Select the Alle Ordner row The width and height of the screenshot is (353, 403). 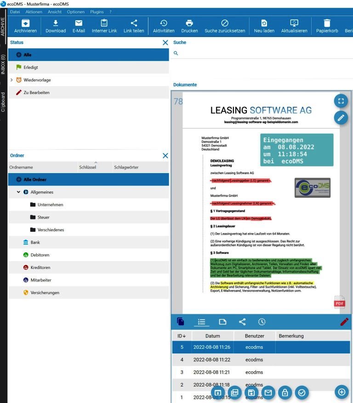pos(89,179)
